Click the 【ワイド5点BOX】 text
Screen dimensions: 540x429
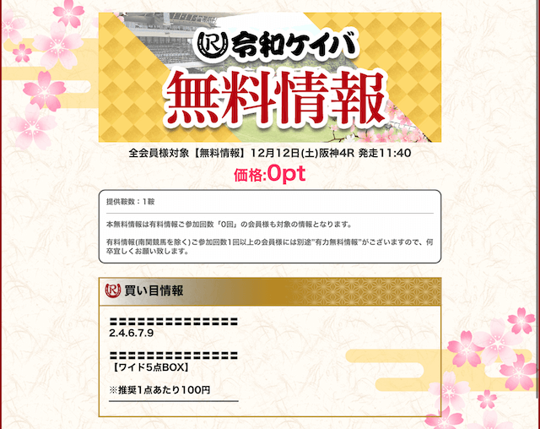pos(149,367)
